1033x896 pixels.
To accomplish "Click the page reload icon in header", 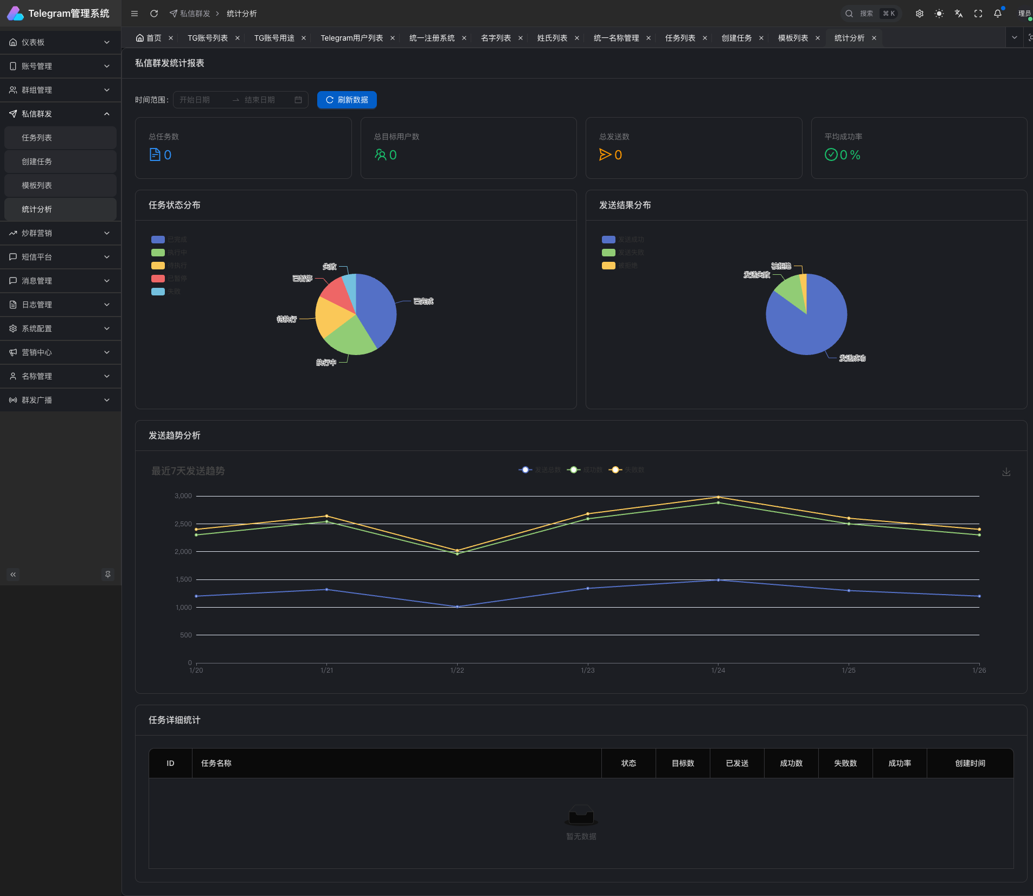I will pyautogui.click(x=154, y=14).
